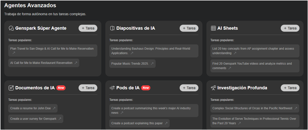Click the Investigación Profunda title
The width and height of the screenshot is (308, 130).
242,88
